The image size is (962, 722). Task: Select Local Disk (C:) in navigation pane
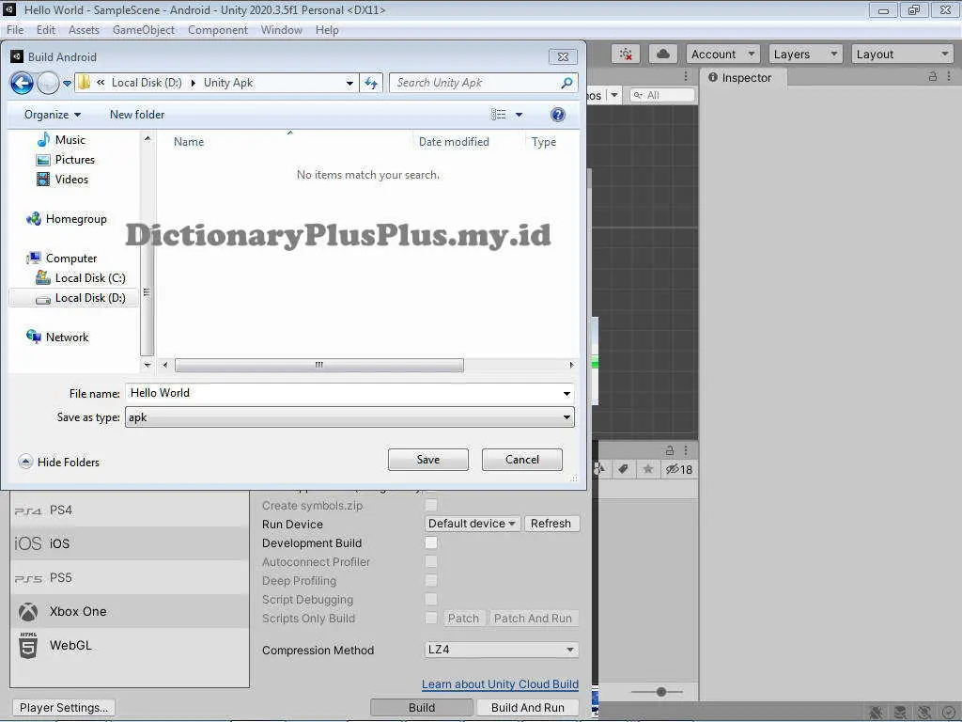pos(81,278)
